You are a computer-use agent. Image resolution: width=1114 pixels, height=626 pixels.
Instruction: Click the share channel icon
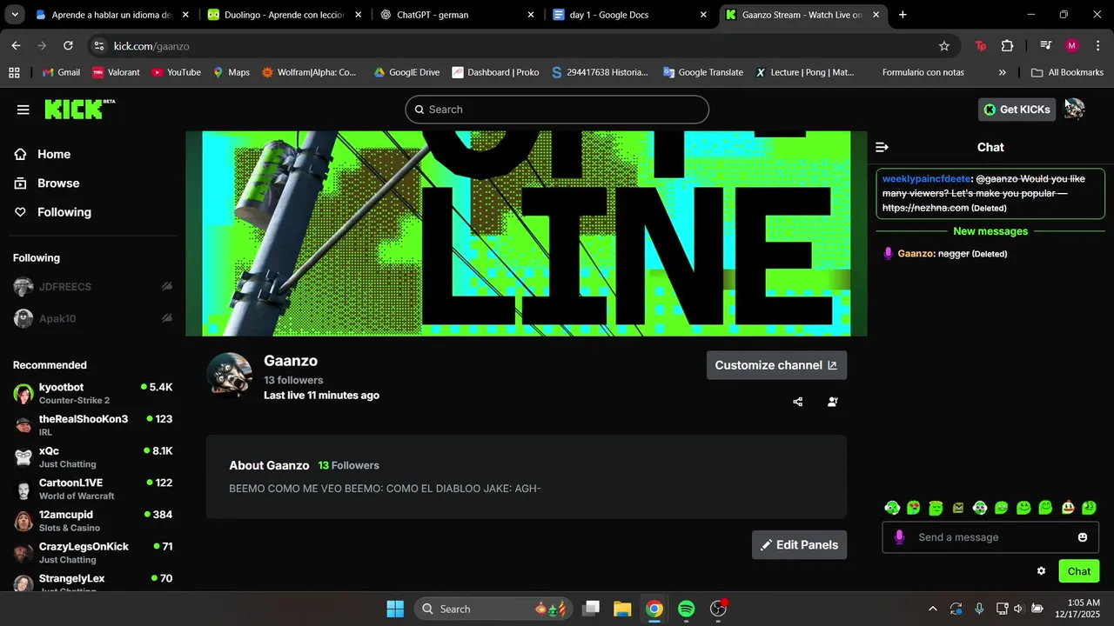tap(798, 402)
